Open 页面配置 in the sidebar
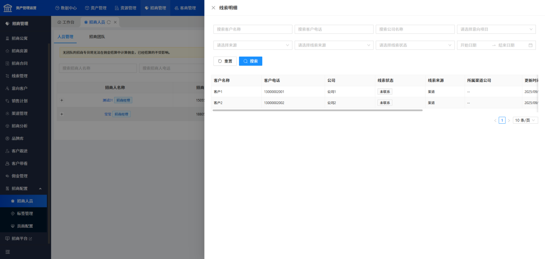545x259 pixels. tap(23, 226)
